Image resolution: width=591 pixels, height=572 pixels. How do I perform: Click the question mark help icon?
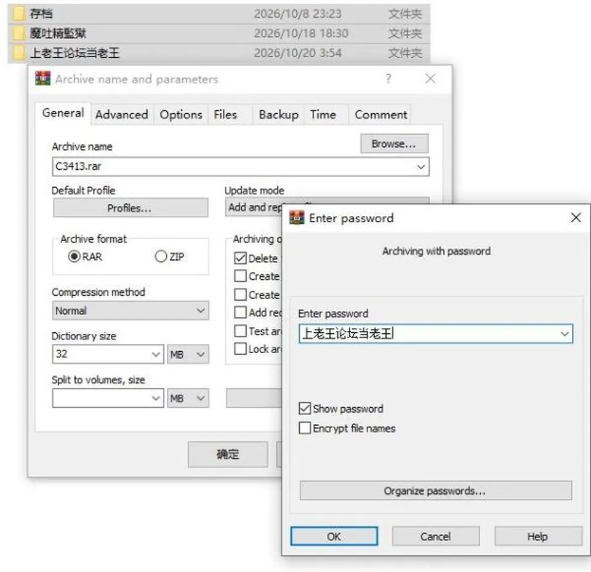(388, 79)
